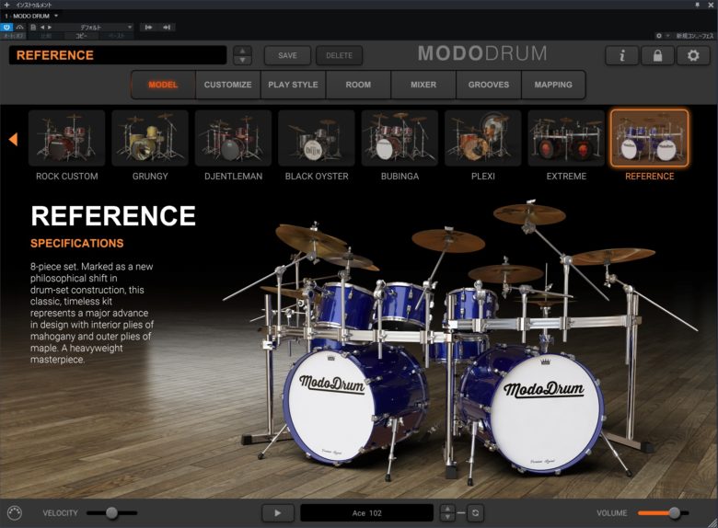This screenshot has width=718, height=528.
Task: Step to the next groove with the down arrow
Action: [447, 517]
